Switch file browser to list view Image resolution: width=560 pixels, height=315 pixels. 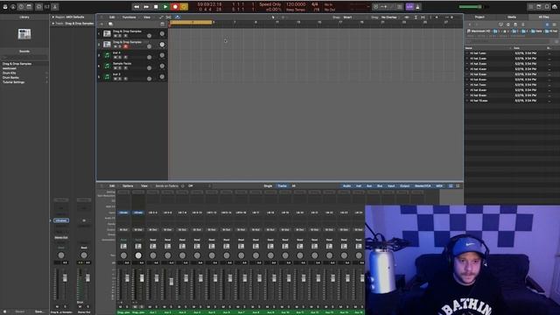coord(547,24)
